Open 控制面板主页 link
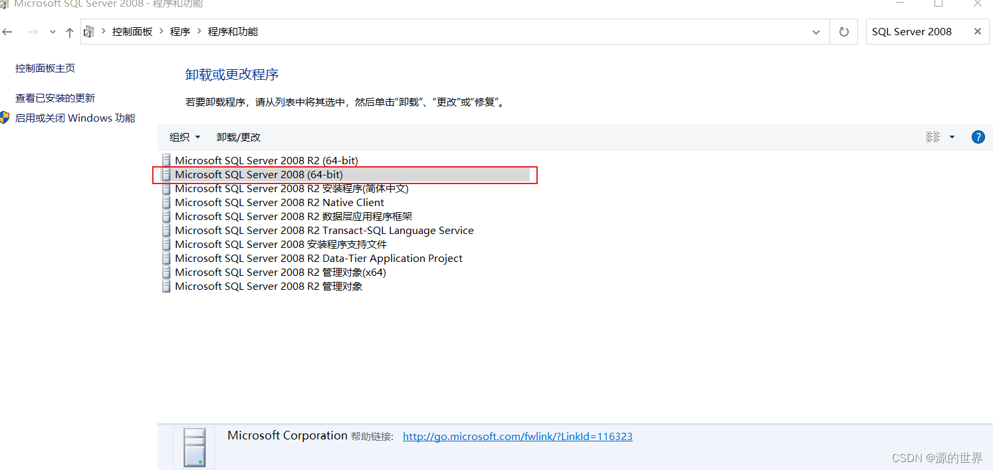This screenshot has width=993, height=470. (45, 68)
